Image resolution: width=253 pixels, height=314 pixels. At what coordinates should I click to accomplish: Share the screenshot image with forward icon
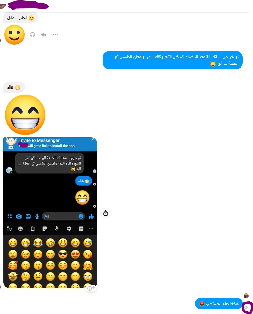coord(106,213)
